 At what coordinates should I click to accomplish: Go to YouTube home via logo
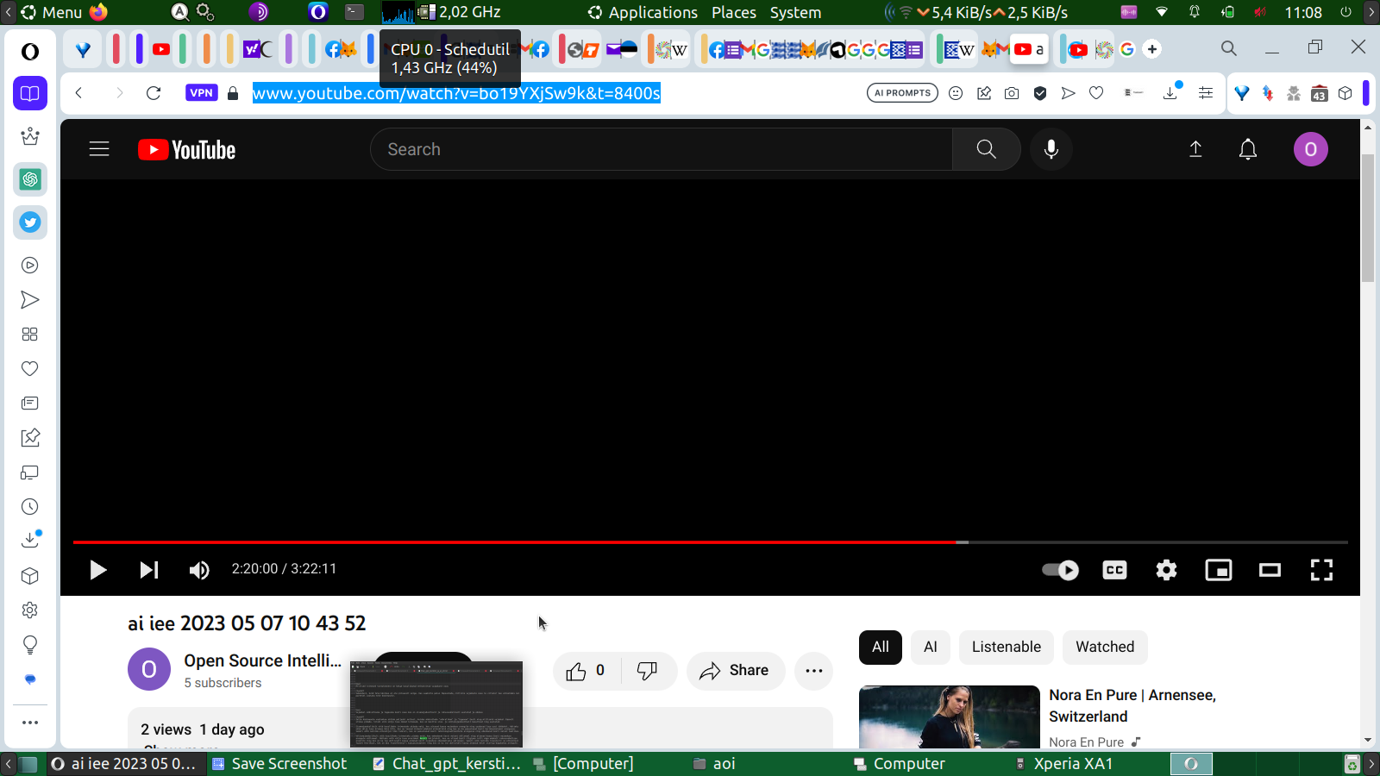click(186, 150)
